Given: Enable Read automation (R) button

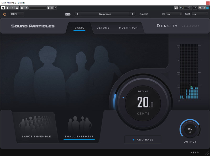Looking at the screenshot, I should (x=12, y=8).
